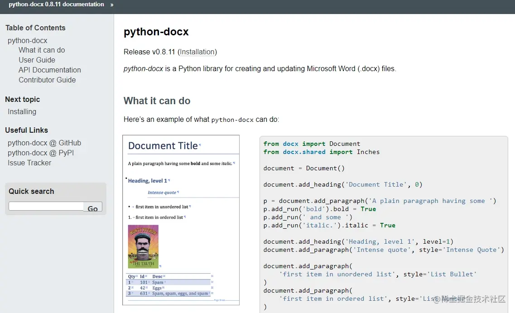Click code line adding 'Document Title' heading

point(343,184)
